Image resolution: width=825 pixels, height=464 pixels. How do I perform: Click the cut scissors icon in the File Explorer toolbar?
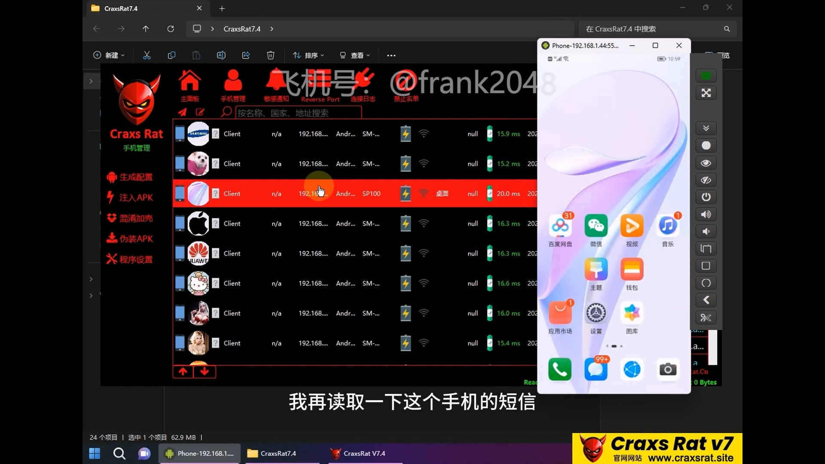coord(147,55)
